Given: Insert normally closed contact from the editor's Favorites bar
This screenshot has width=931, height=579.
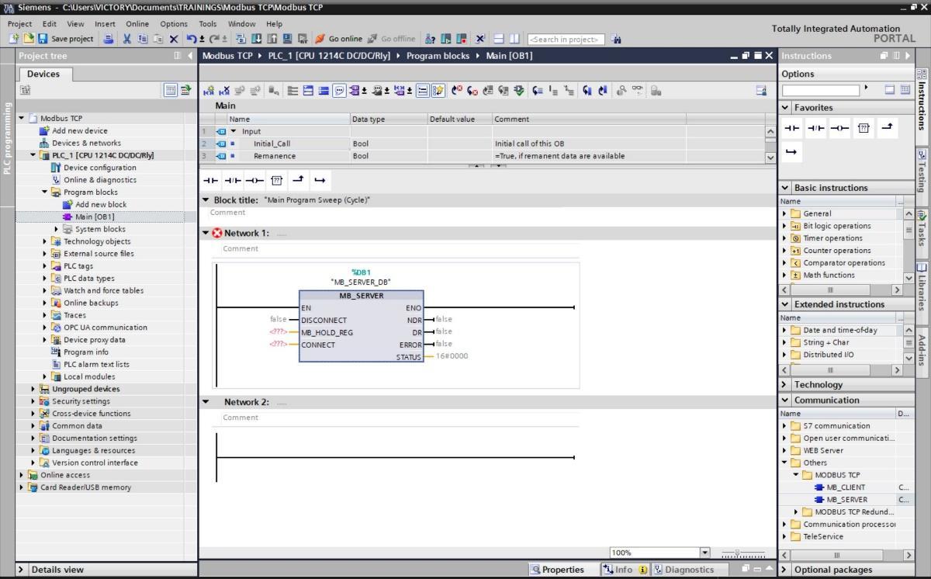Looking at the screenshot, I should pos(233,180).
